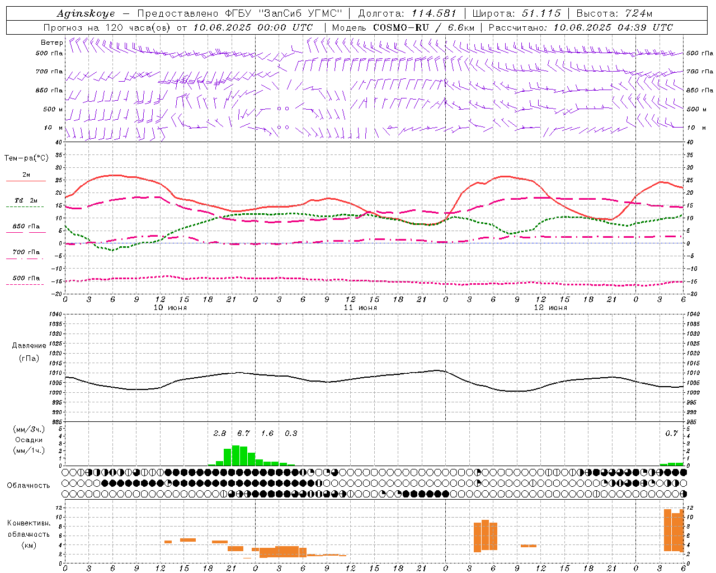This screenshot has height=573, width=716.
Task: Click the left-side '500 м' wind level label
Action: click(x=53, y=109)
